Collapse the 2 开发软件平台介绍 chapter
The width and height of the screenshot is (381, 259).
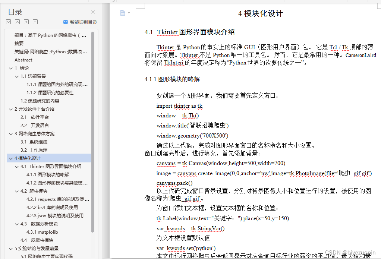click(11, 109)
